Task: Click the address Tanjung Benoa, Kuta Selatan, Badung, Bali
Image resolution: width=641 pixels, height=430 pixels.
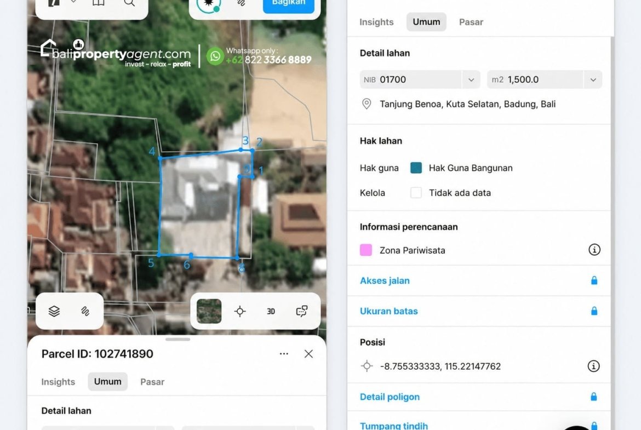Action: [x=468, y=104]
